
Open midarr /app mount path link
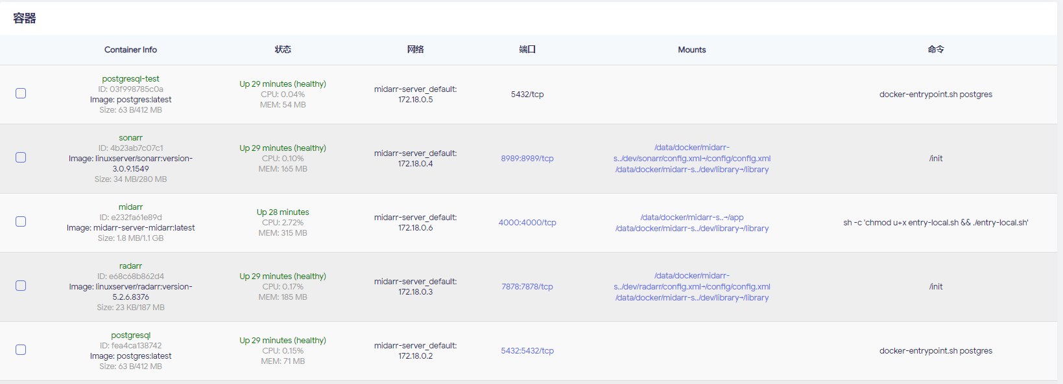(x=692, y=218)
